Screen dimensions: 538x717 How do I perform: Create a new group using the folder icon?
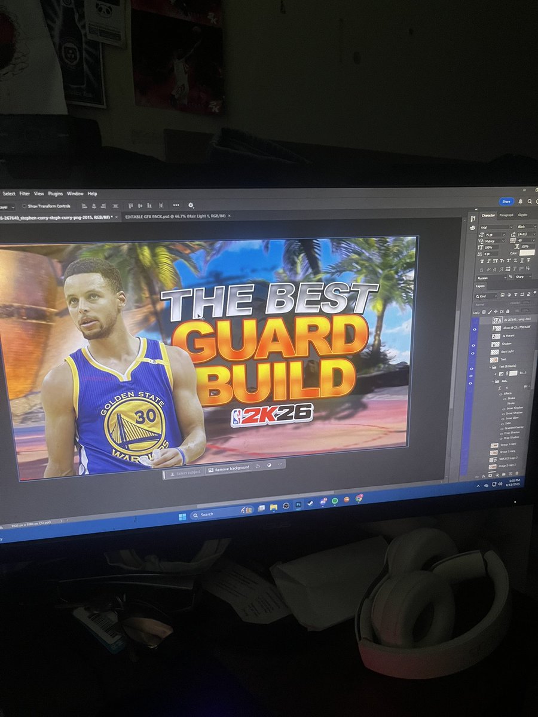(503, 474)
